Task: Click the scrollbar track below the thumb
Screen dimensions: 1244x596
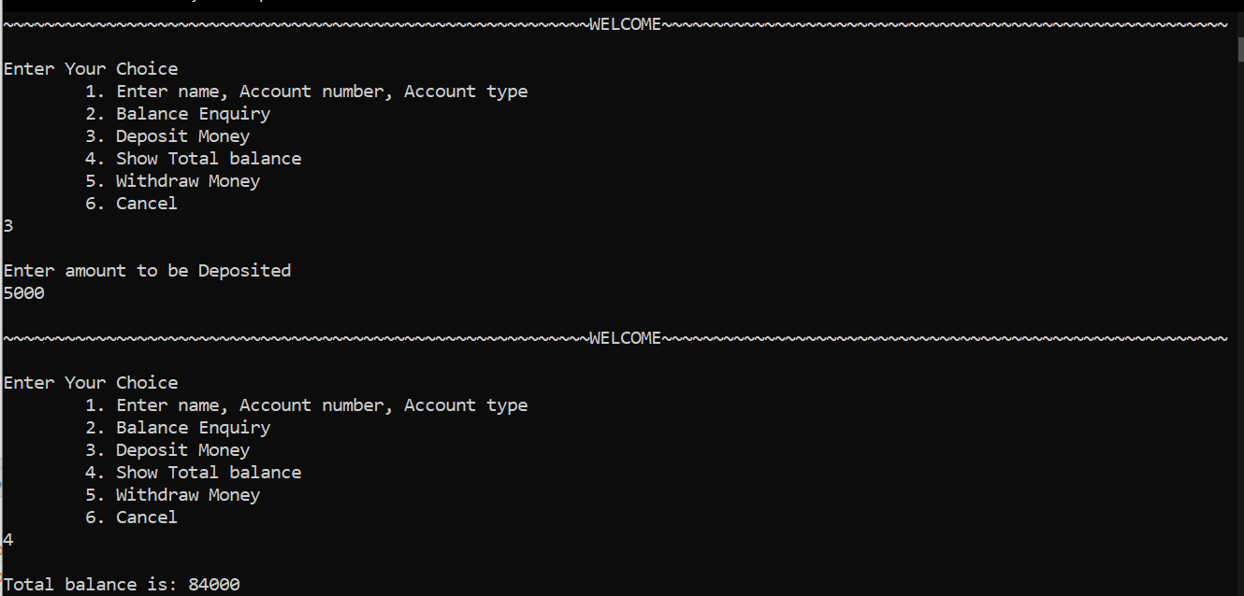Action: [1237, 327]
